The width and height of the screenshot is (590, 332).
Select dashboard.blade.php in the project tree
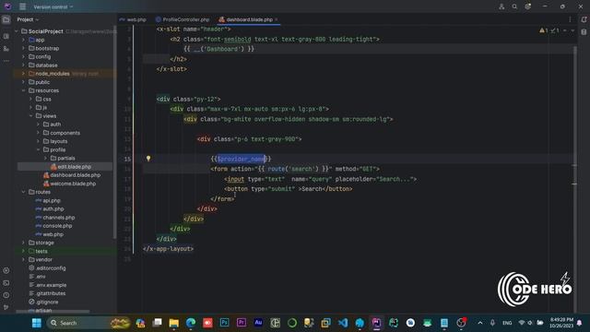[72, 175]
